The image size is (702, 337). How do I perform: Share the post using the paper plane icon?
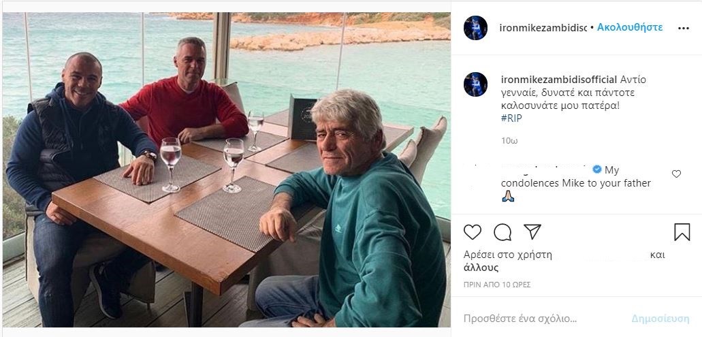[532, 232]
